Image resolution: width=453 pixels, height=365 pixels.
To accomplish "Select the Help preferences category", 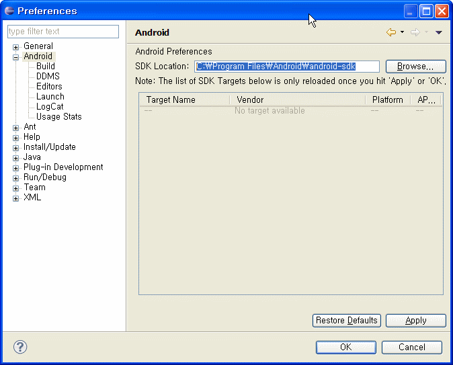I will point(32,137).
